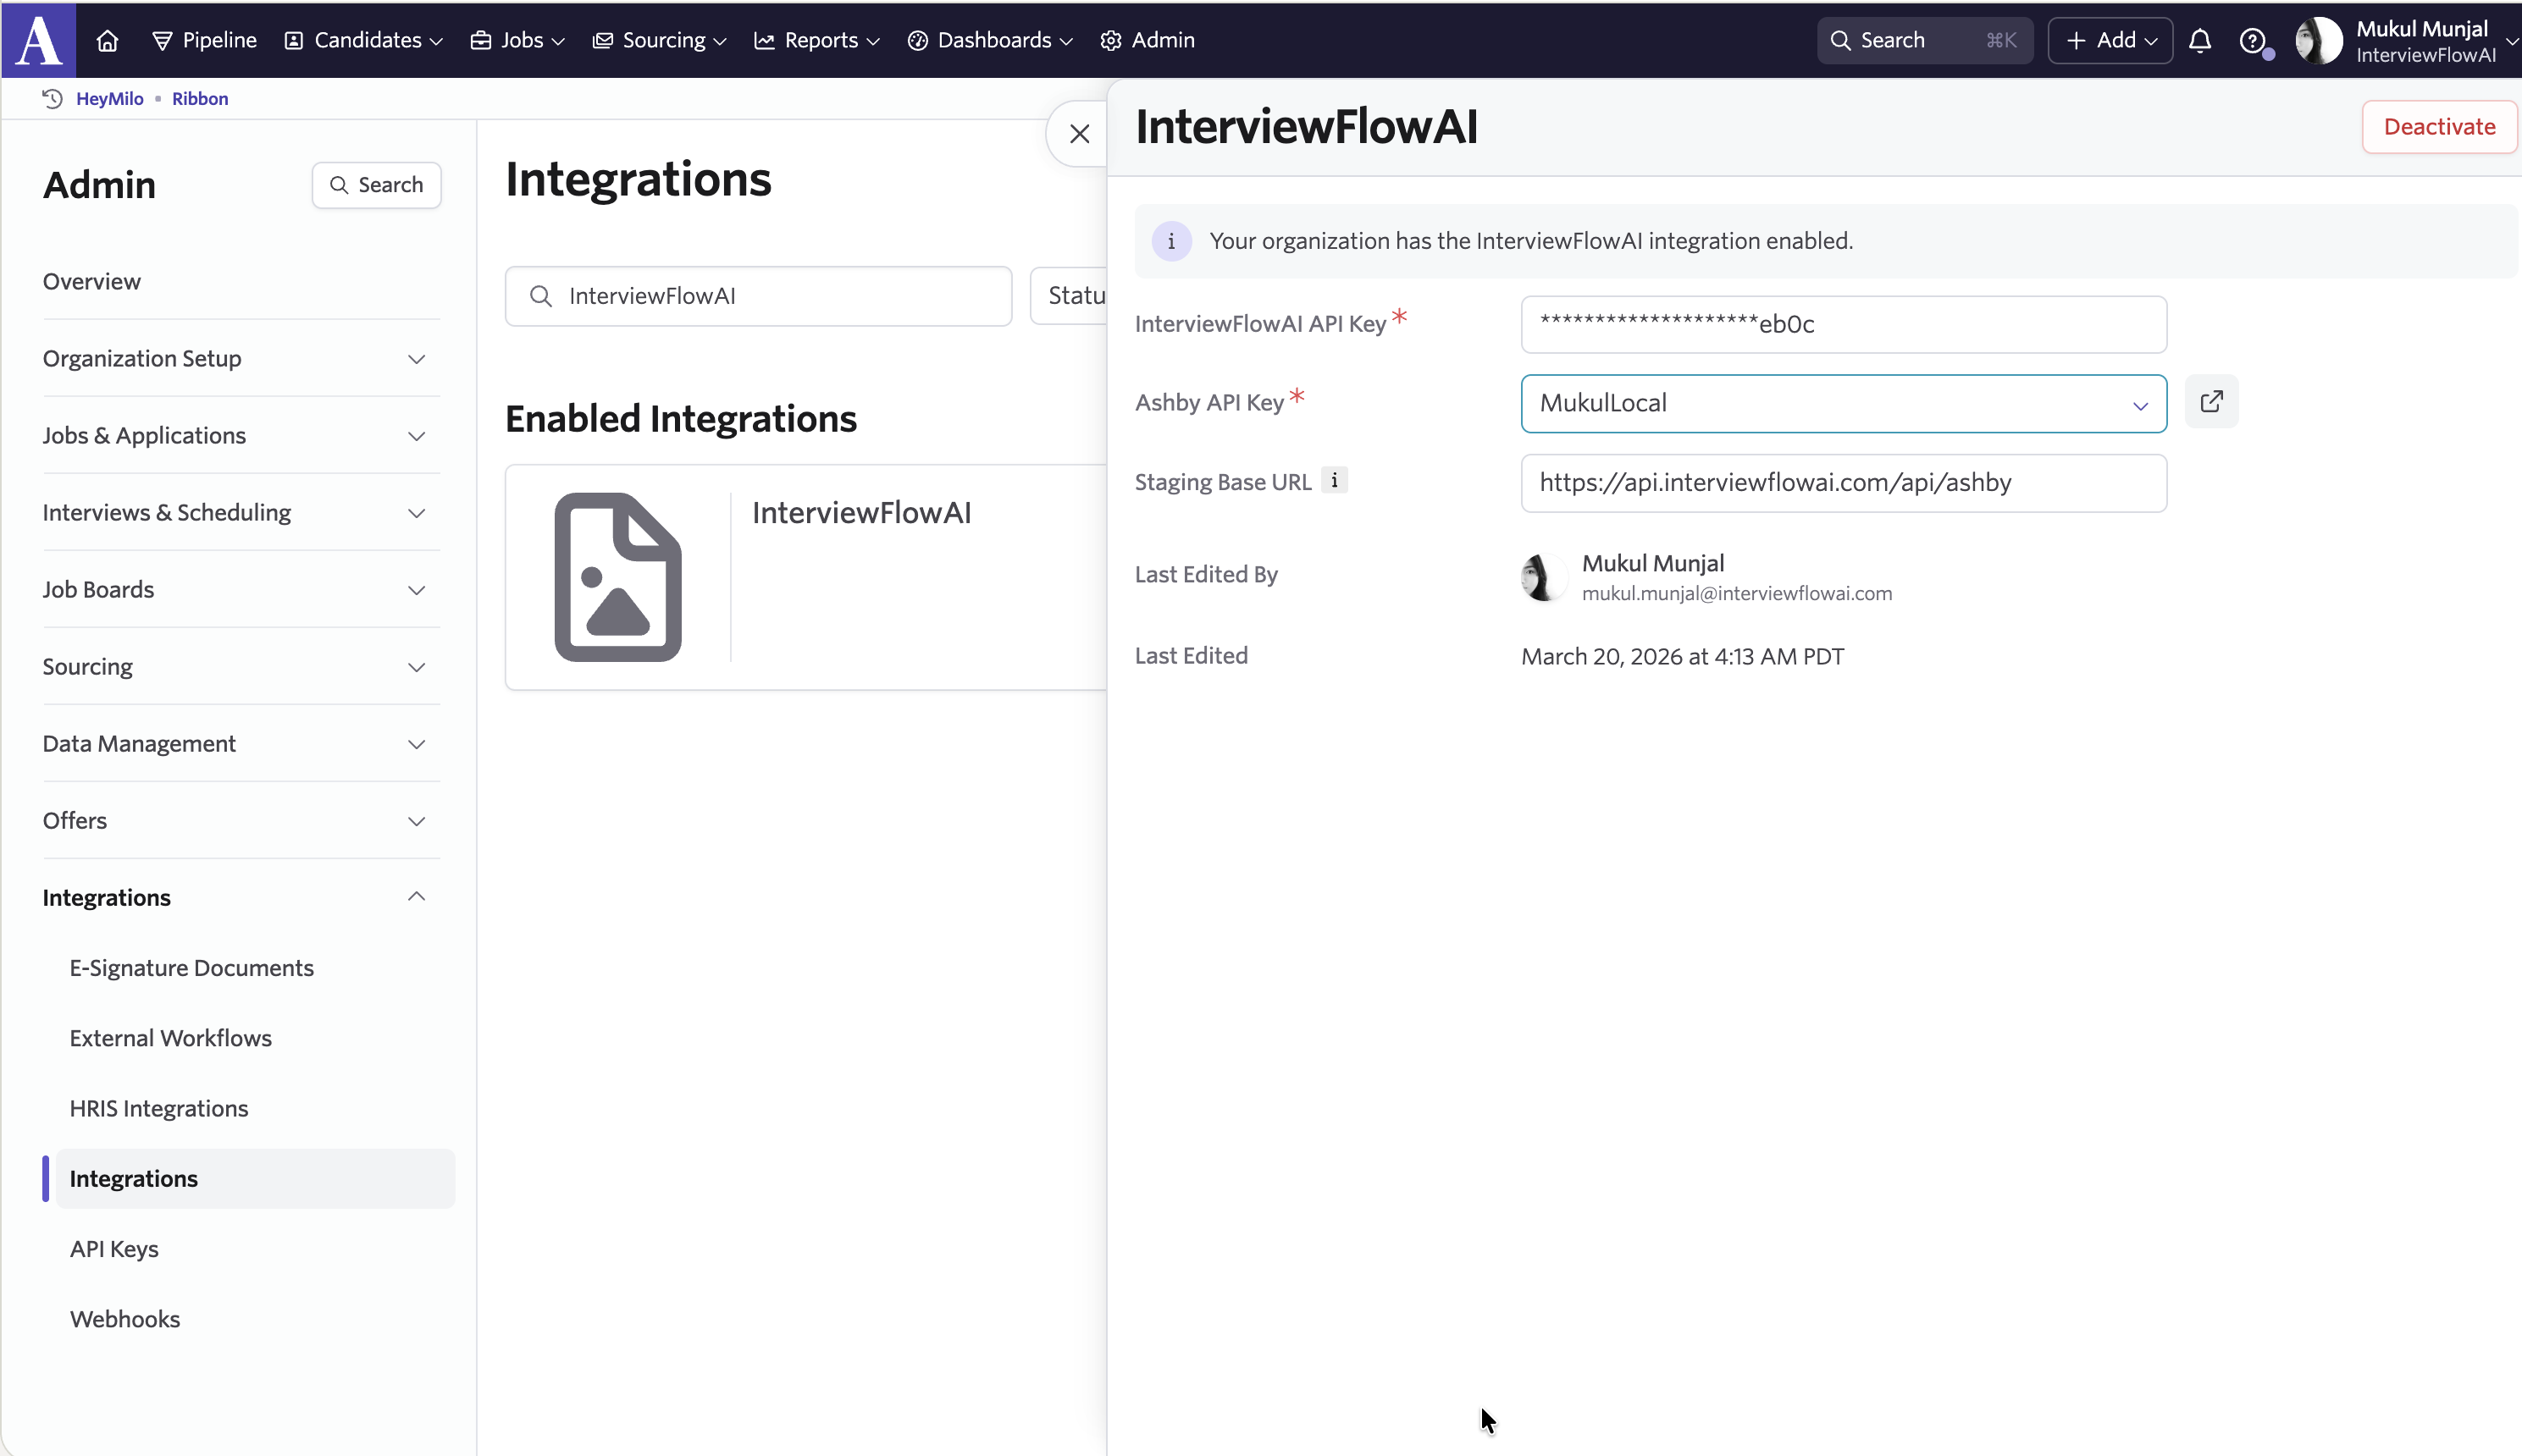Click the Ashby logo icon
This screenshot has width=2522, height=1456.
pyautogui.click(x=39, y=40)
